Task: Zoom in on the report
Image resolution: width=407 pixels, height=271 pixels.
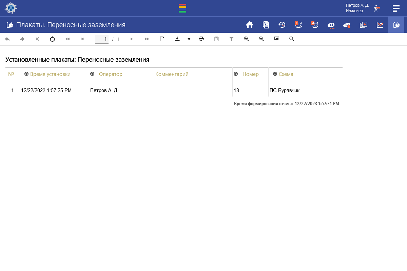Action: [247, 39]
